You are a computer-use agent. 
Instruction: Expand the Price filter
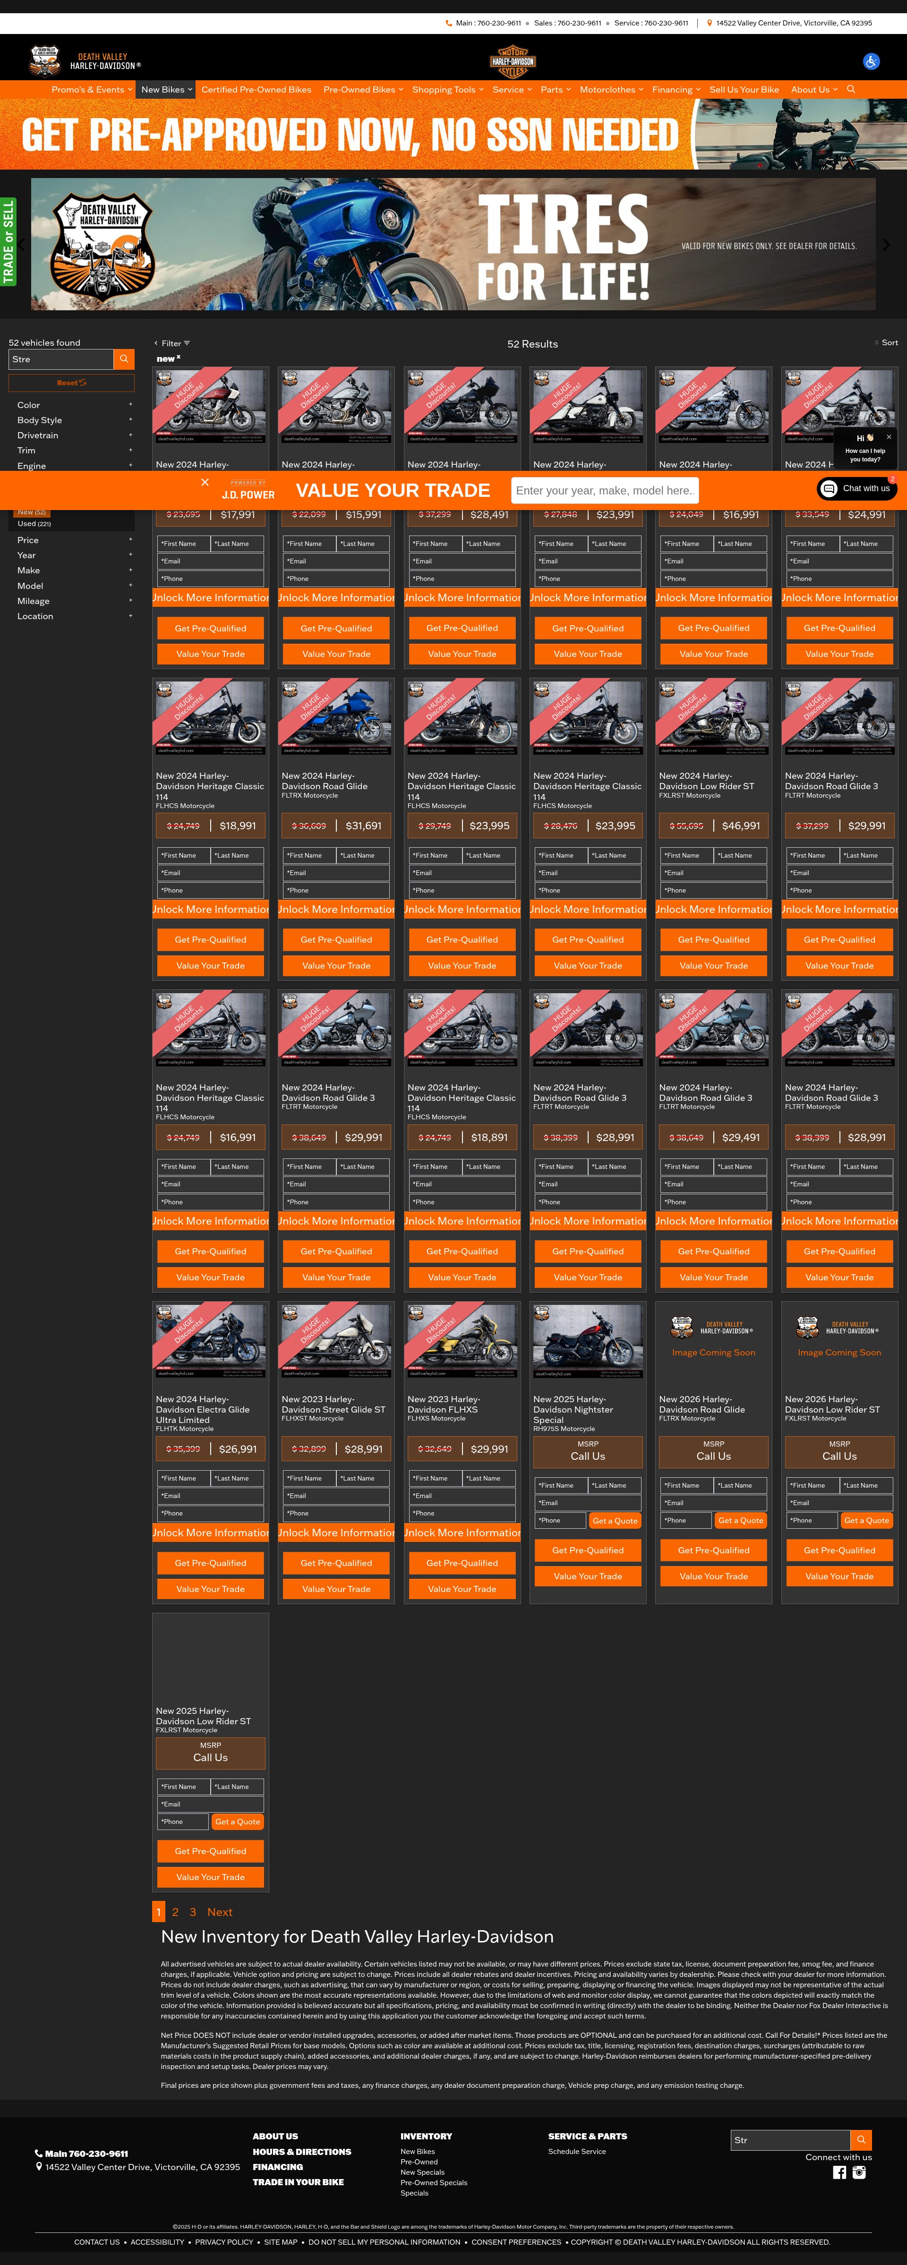point(74,540)
